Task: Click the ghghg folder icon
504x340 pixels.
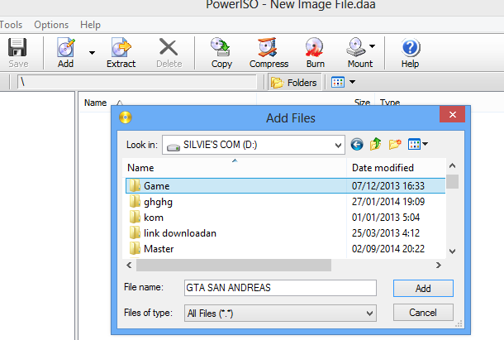Action: click(135, 201)
